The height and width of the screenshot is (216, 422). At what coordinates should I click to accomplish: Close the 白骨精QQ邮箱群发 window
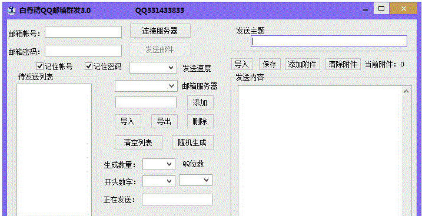(404, 9)
